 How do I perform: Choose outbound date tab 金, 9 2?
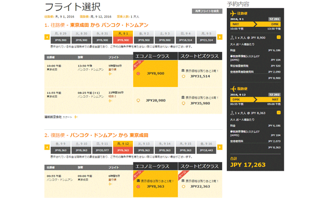pos(144,37)
